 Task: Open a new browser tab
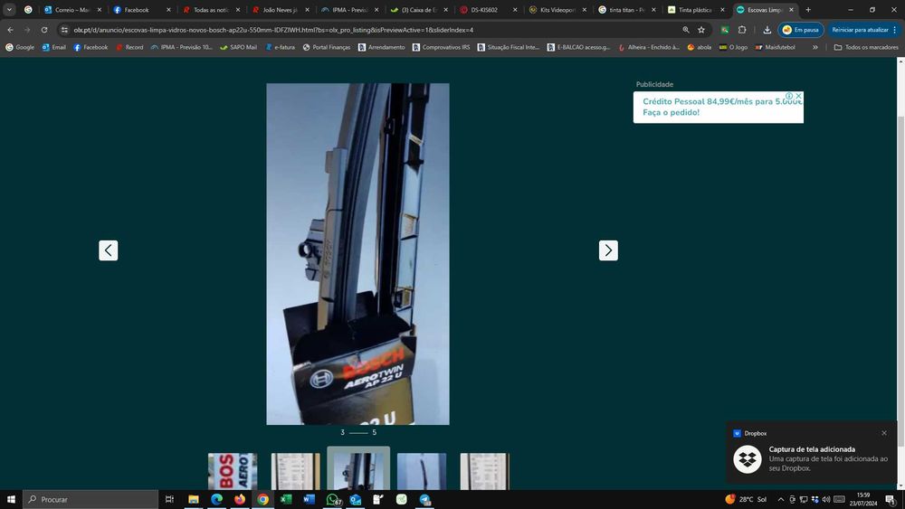click(x=808, y=10)
